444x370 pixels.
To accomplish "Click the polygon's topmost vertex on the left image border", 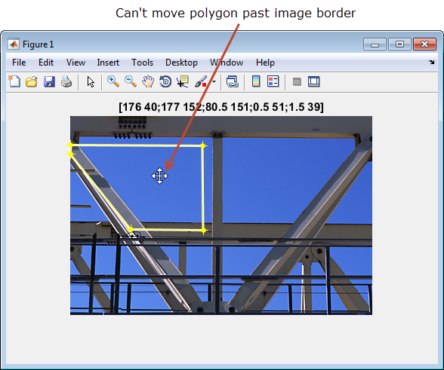I will [x=70, y=145].
